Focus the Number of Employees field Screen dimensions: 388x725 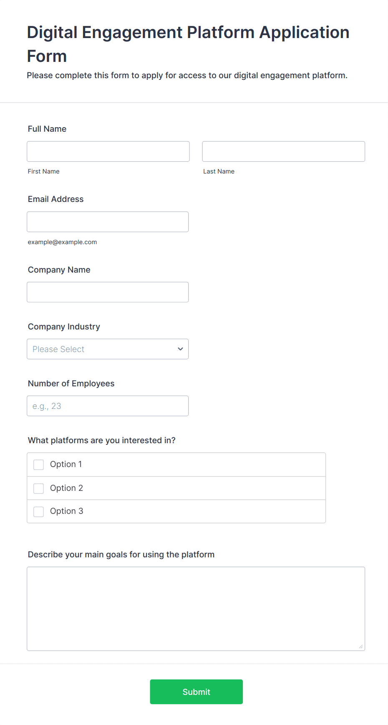[x=108, y=406]
